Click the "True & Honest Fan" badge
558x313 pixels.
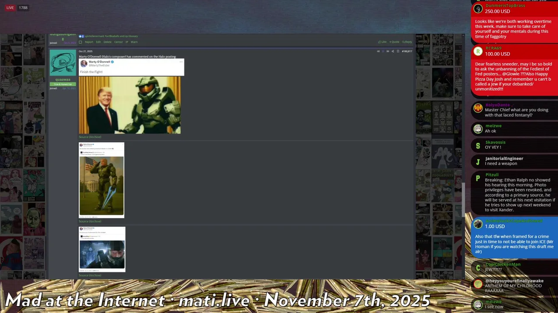(63, 84)
